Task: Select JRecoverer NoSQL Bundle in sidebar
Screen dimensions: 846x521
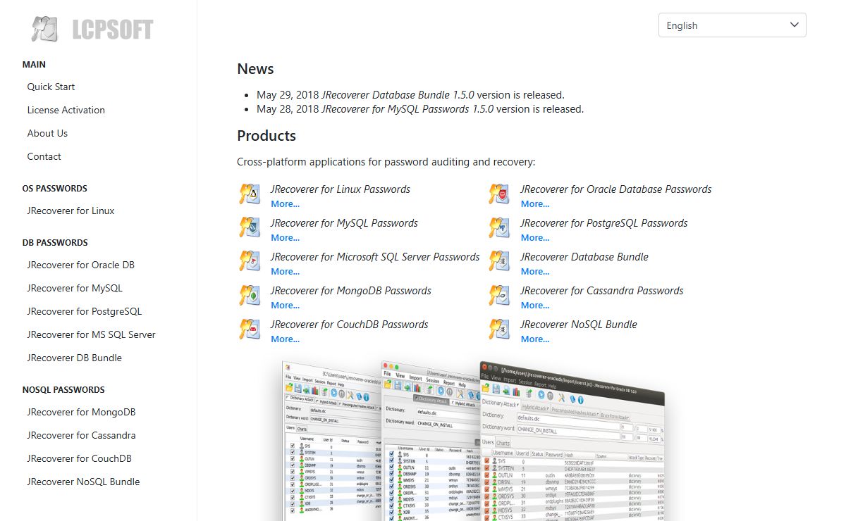Action: pyautogui.click(x=84, y=482)
